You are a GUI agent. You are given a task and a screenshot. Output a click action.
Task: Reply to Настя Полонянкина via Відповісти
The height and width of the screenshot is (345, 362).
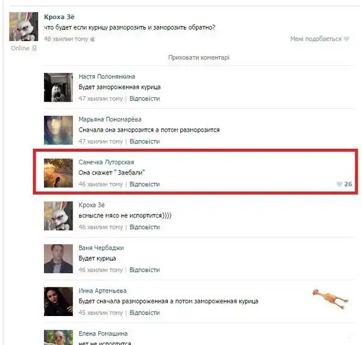pos(145,98)
